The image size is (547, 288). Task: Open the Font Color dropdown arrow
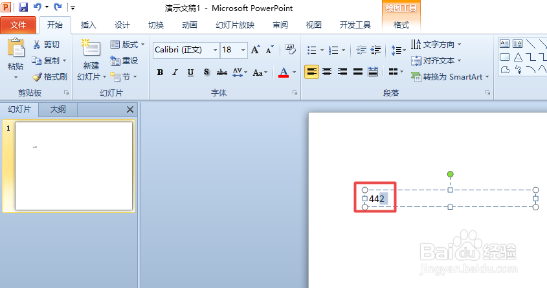coord(294,72)
